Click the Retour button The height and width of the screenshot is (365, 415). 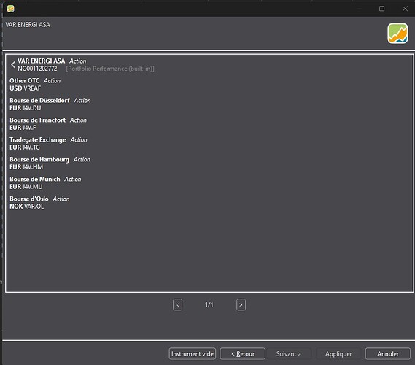click(x=242, y=353)
